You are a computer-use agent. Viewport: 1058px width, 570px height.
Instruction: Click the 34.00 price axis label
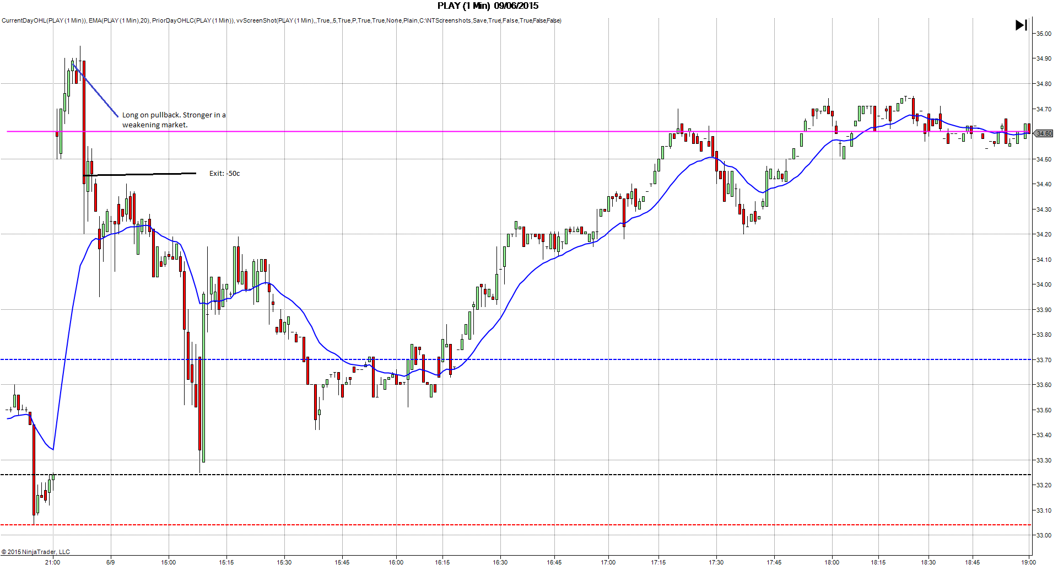1044,284
